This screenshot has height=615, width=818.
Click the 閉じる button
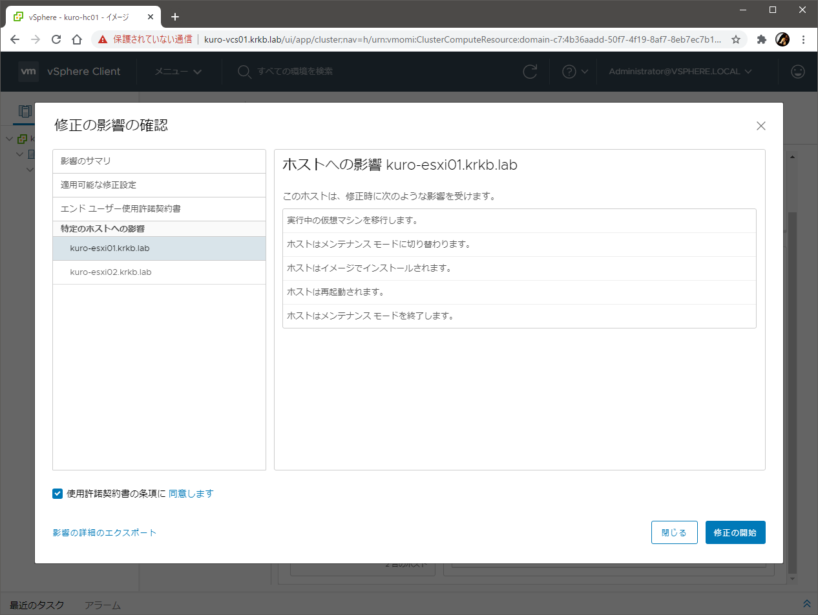click(x=674, y=532)
